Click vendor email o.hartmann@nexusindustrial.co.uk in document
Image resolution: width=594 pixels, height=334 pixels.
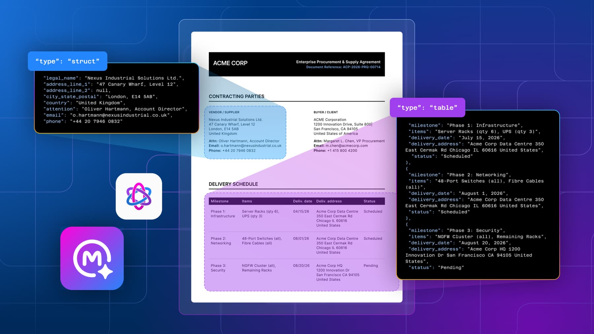pyautogui.click(x=251, y=146)
